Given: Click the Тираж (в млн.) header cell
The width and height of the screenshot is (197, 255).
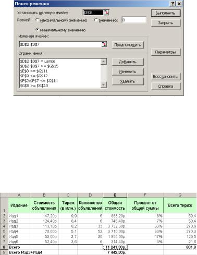Looking at the screenshot, I should tap(68, 205).
